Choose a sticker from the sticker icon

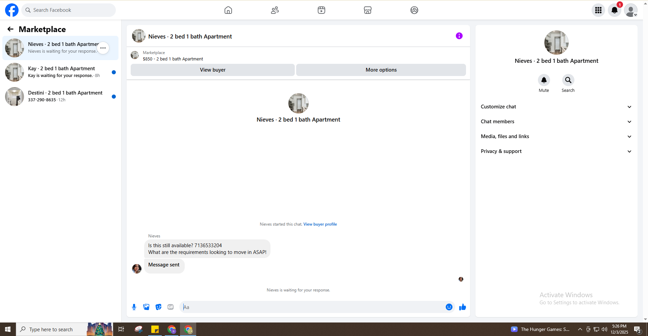tap(158, 307)
